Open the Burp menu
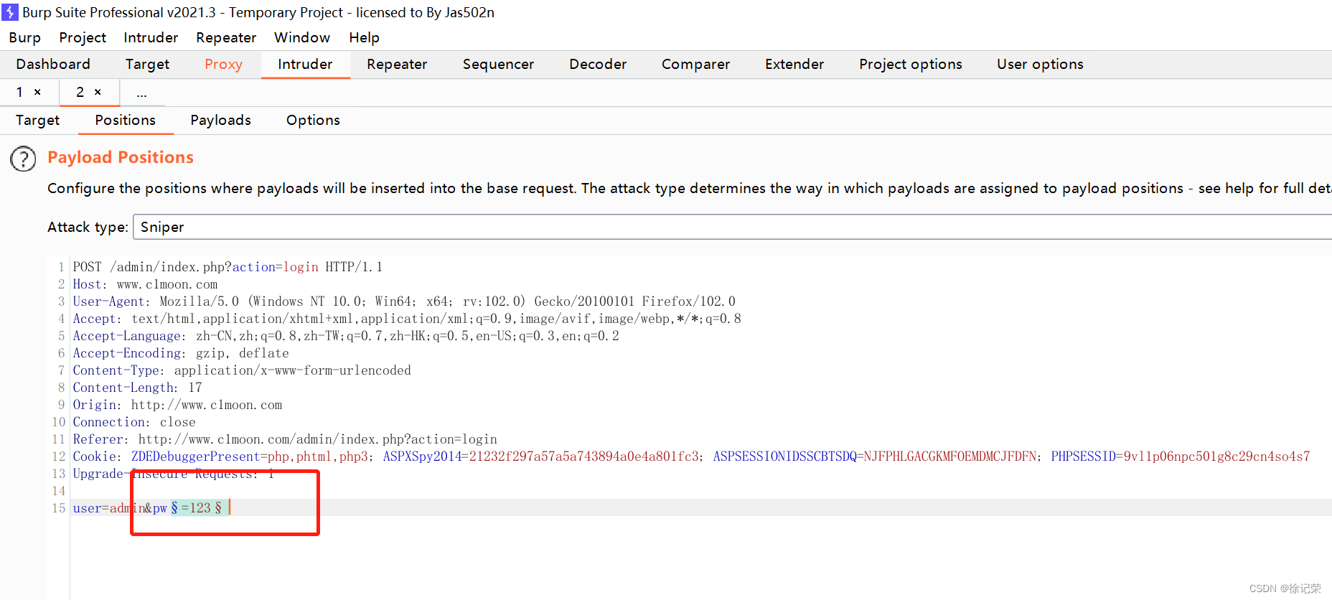 [x=24, y=37]
